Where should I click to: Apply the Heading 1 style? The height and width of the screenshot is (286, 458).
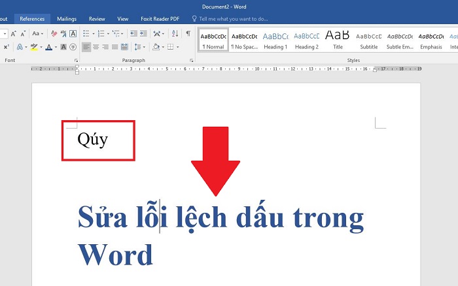coord(275,40)
